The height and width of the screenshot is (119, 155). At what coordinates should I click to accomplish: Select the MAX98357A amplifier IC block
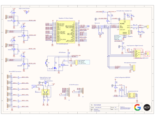click(125, 27)
